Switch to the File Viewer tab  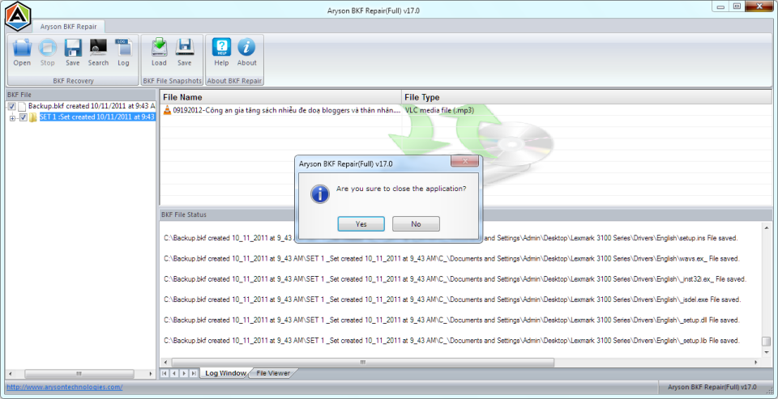273,373
